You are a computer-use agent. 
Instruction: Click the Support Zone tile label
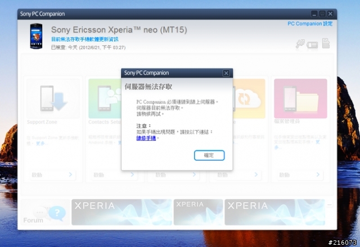(42, 122)
